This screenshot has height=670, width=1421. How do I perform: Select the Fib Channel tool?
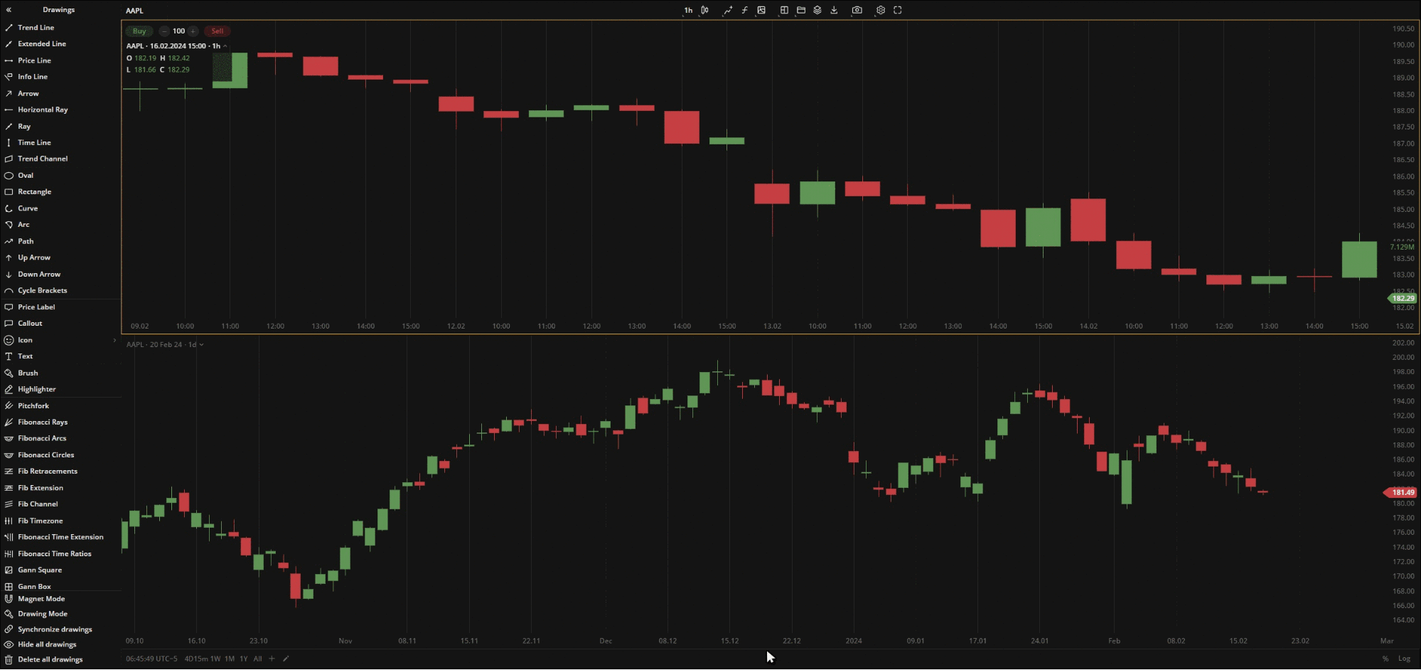[x=38, y=504]
